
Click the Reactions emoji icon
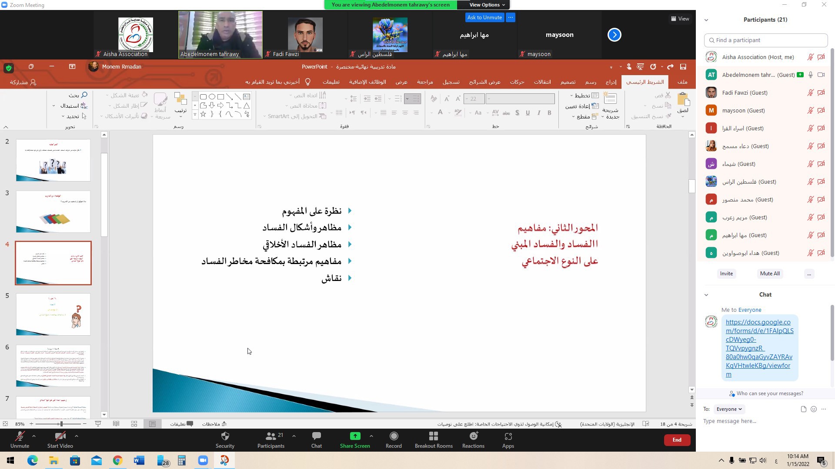(473, 436)
